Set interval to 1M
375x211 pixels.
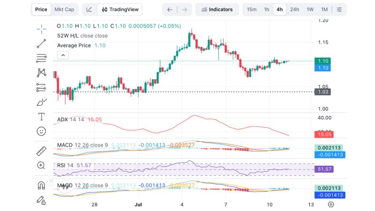tap(324, 10)
